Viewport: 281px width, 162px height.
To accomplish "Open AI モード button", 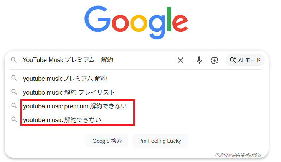I will (x=245, y=60).
